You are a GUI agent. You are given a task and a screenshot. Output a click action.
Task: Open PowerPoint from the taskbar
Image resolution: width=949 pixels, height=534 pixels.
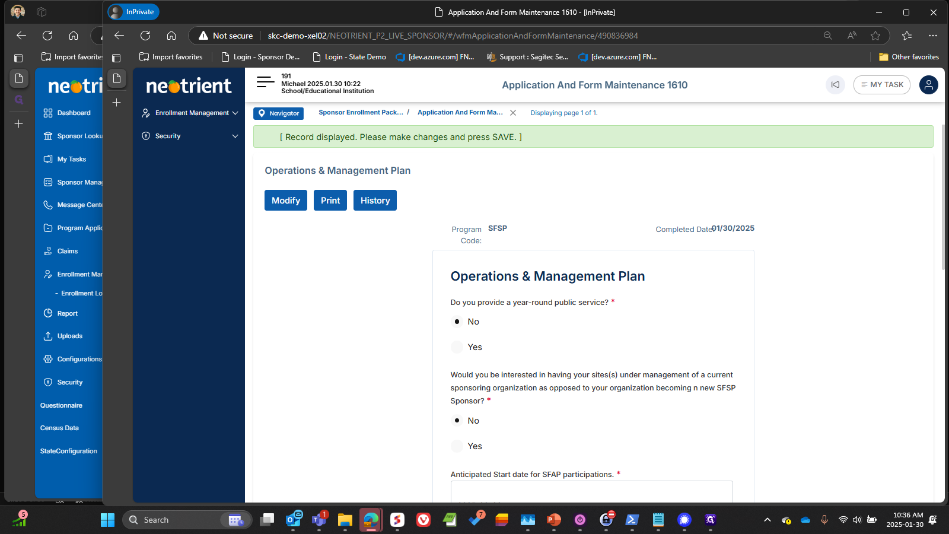pos(553,520)
